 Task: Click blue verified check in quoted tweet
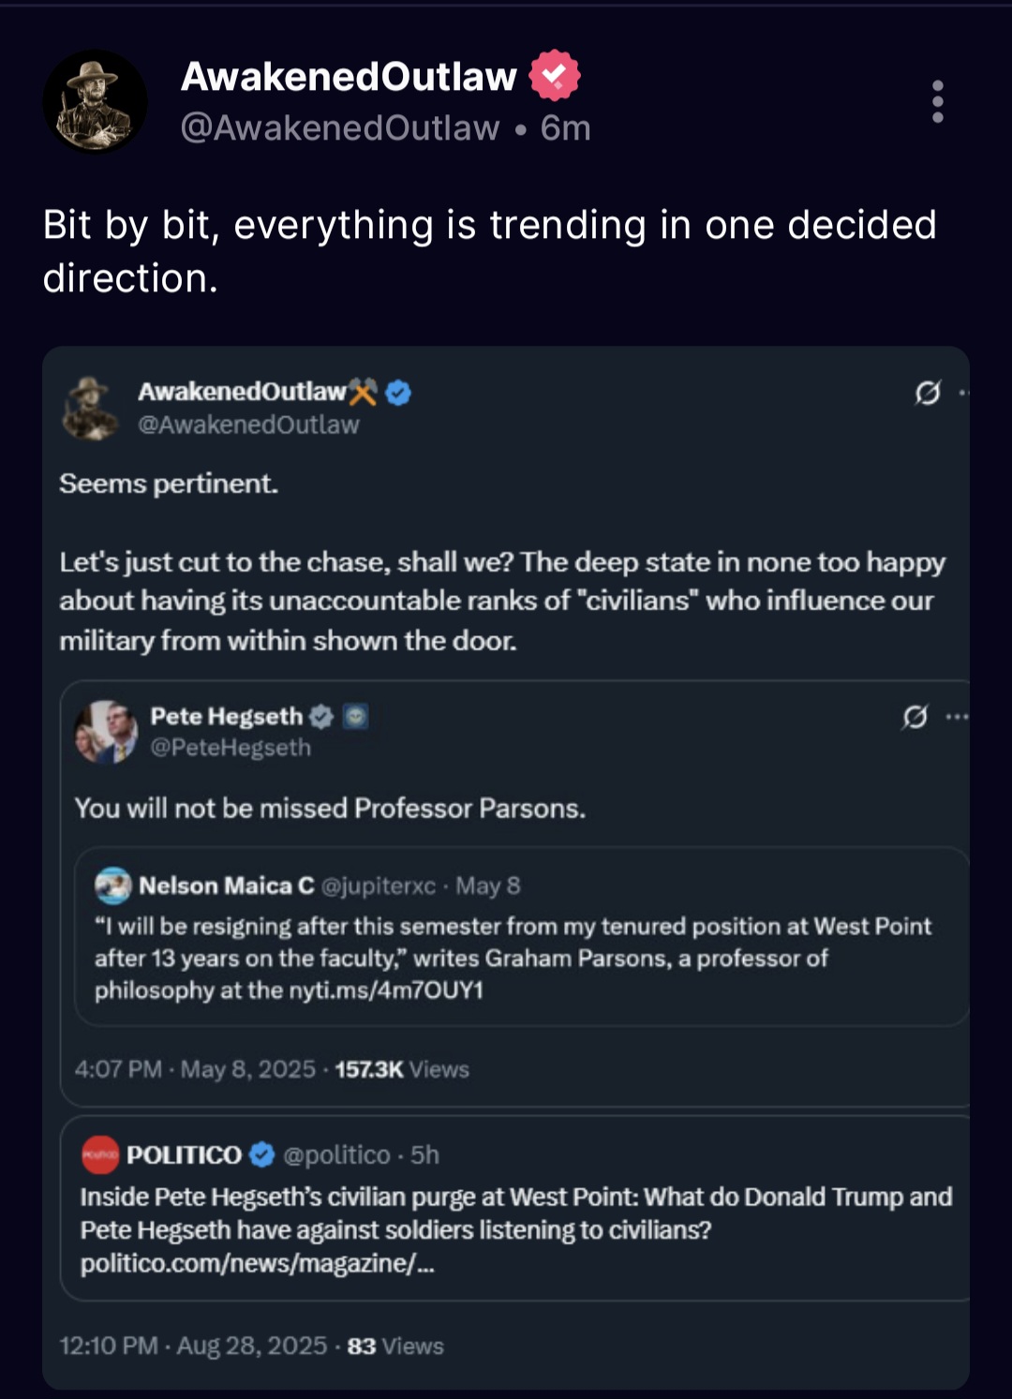click(398, 392)
